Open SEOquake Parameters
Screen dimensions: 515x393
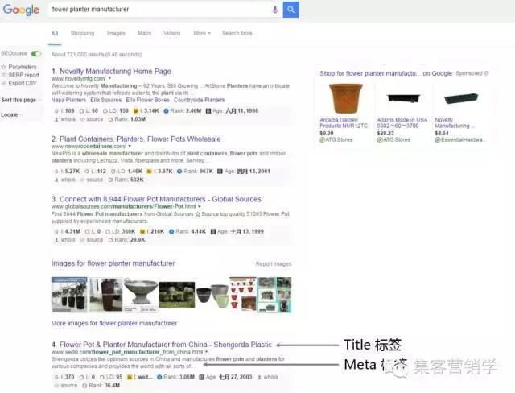coord(23,67)
